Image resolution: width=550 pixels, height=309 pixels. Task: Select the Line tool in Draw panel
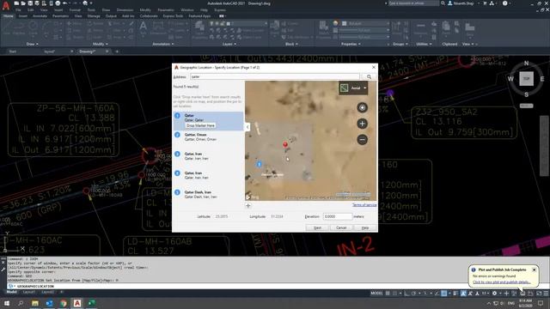tap(7, 27)
